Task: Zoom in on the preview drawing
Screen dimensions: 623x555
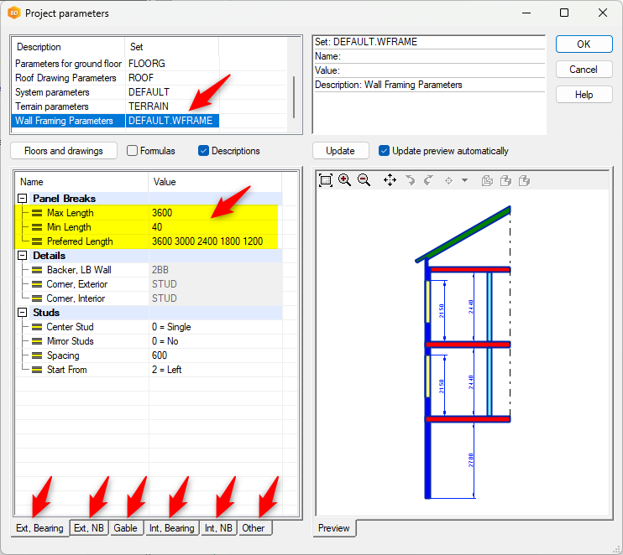Action: pyautogui.click(x=344, y=180)
